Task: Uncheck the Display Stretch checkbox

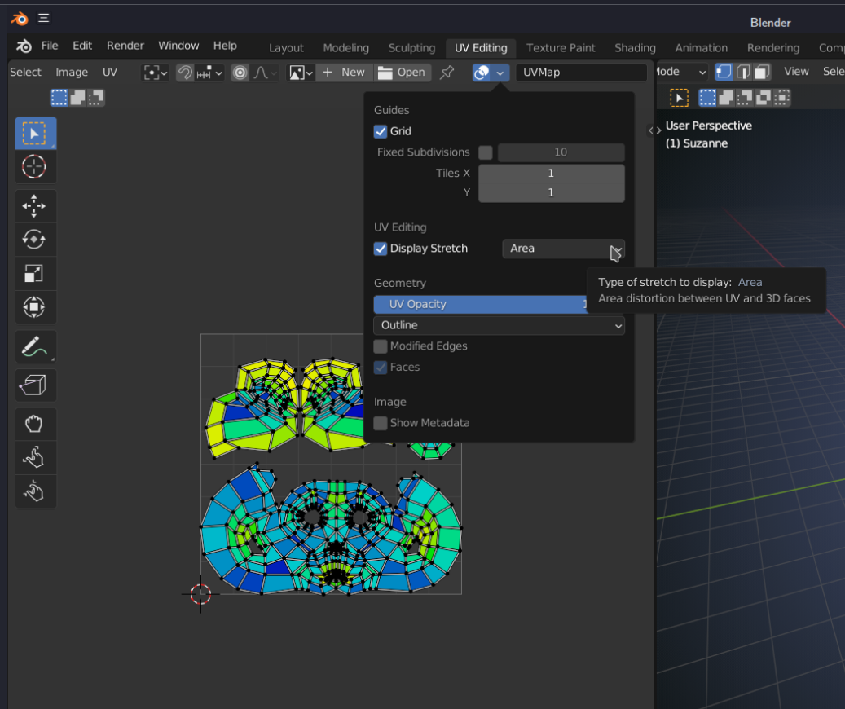Action: click(381, 249)
